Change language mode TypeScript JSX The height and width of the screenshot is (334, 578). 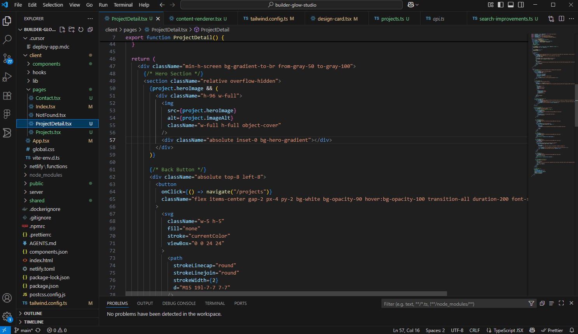click(x=508, y=330)
